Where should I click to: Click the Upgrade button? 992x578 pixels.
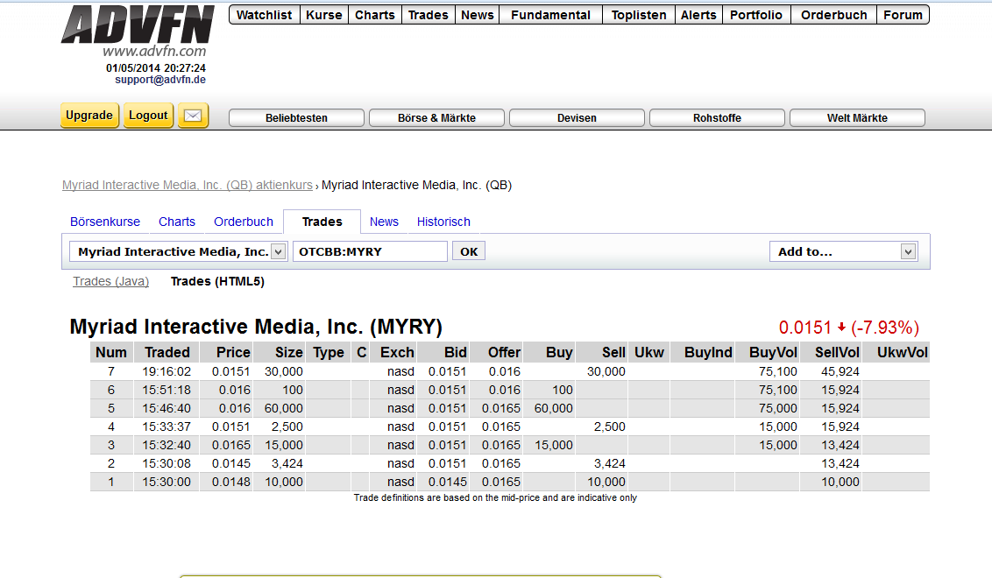tap(89, 115)
